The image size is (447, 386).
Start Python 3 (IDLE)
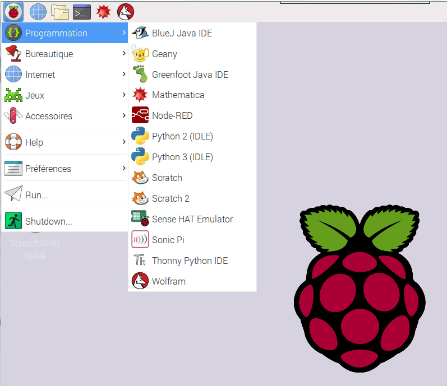point(192,157)
